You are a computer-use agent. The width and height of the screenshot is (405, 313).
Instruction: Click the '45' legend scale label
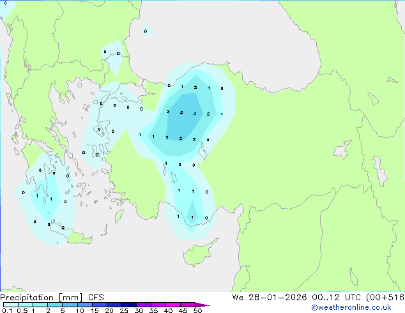183,310
